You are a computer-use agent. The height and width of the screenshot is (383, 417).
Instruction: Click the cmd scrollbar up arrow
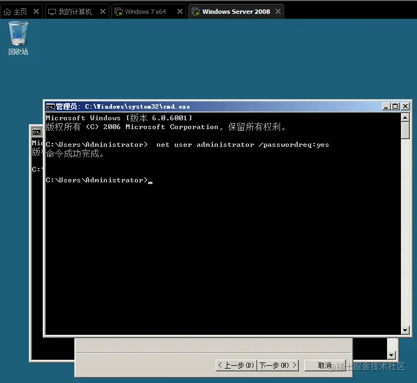tap(405, 117)
